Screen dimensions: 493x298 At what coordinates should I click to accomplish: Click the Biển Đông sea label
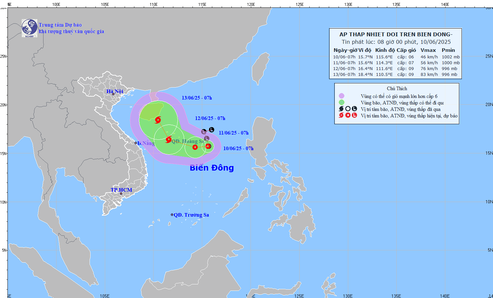click(212, 168)
